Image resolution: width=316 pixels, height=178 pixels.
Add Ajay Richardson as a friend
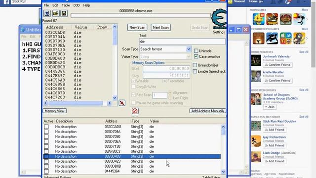point(275,145)
